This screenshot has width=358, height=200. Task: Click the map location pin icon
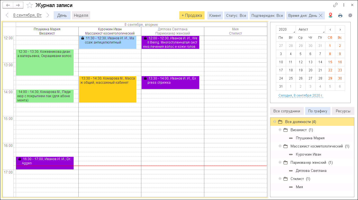click(330, 15)
